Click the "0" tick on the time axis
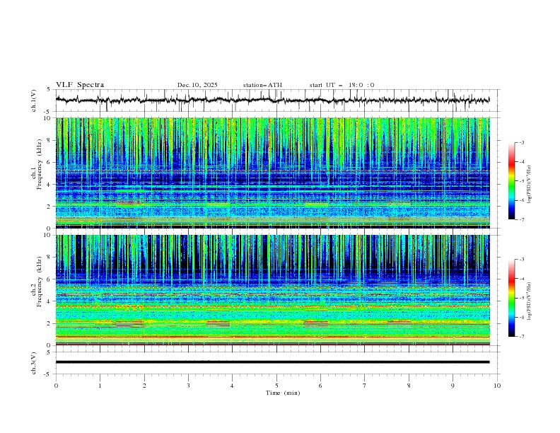Viewport: 560px width, 433px height. click(x=56, y=386)
